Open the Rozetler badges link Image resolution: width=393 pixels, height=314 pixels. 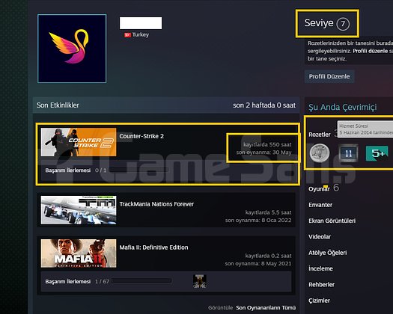(320, 135)
